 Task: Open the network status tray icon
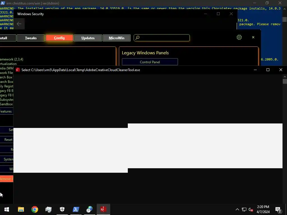pos(244,209)
